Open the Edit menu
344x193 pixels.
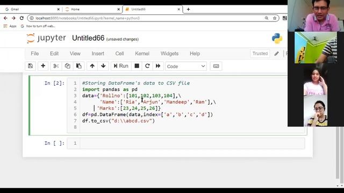click(x=54, y=54)
